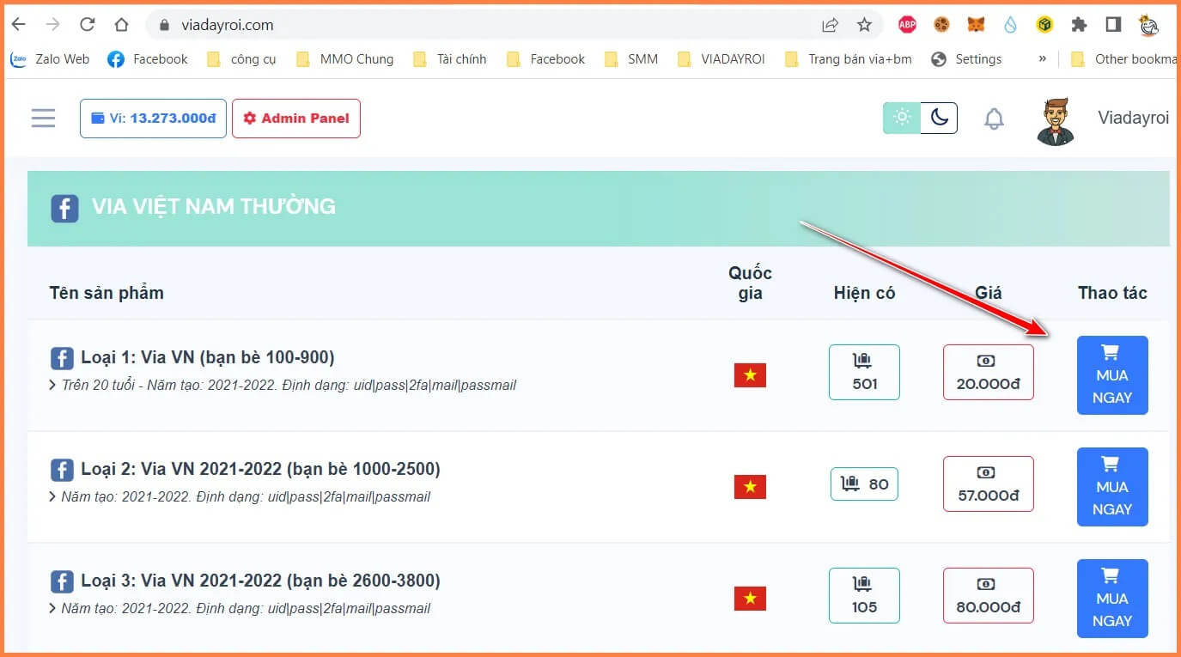Click the browser forward arrow
Screen dimensions: 1181x657
pos(52,25)
